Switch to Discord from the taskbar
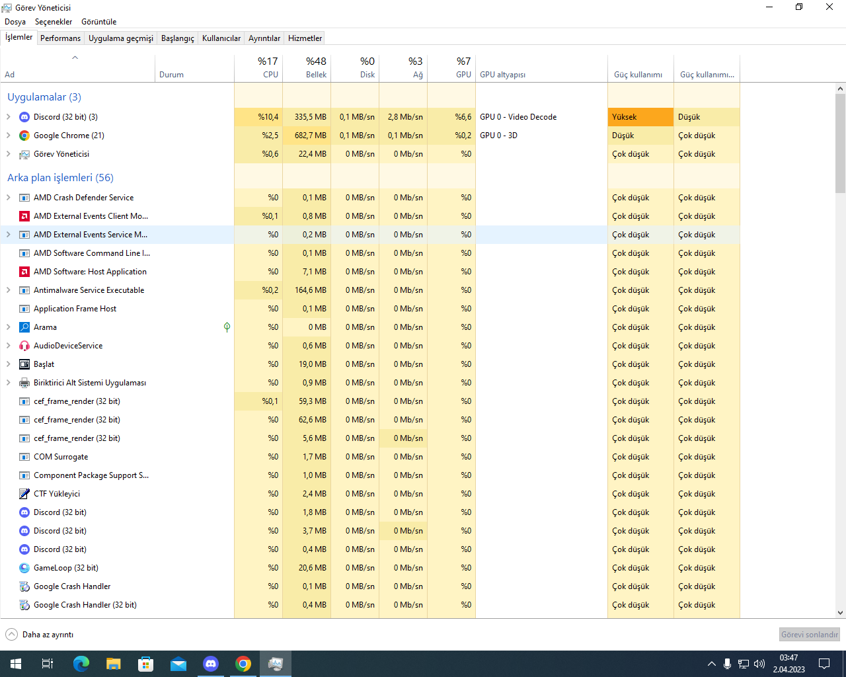Screen dimensions: 846x677 [x=211, y=664]
